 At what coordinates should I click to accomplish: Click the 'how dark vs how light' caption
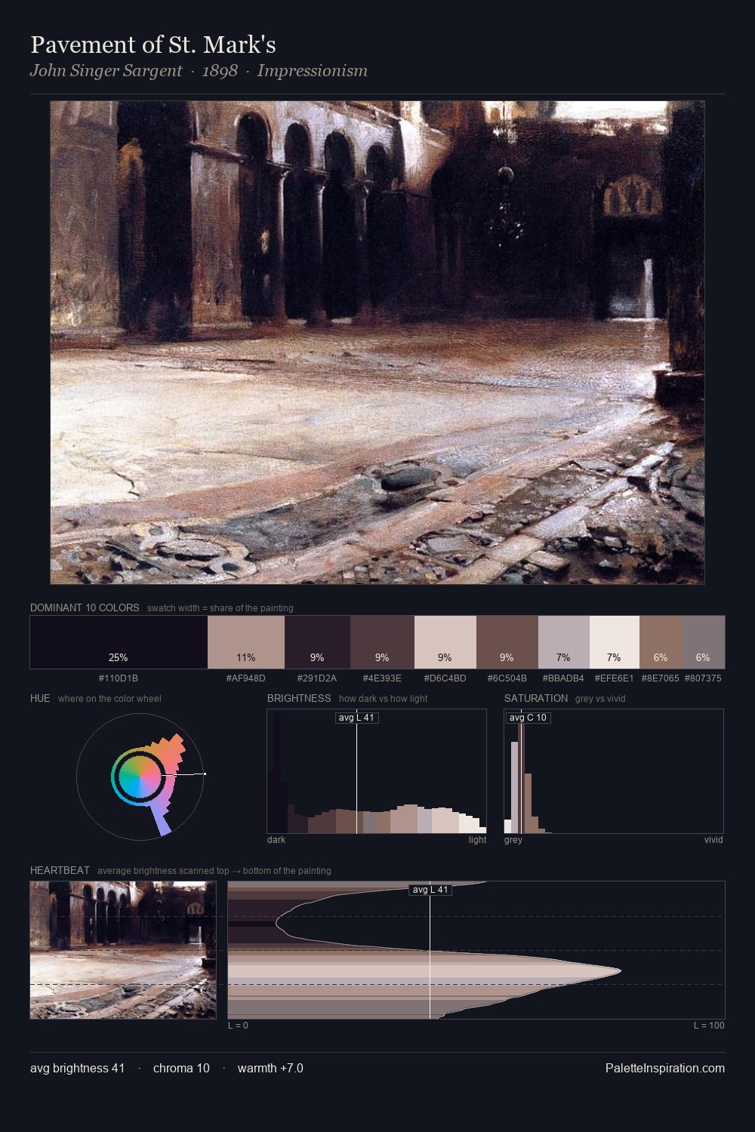coord(384,699)
